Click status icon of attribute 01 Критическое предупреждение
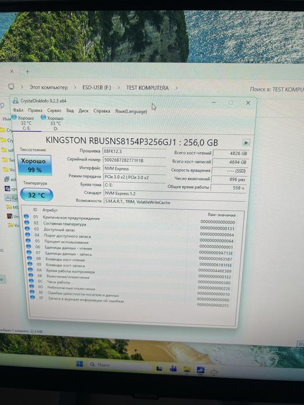304x405 pixels. [x=26, y=216]
